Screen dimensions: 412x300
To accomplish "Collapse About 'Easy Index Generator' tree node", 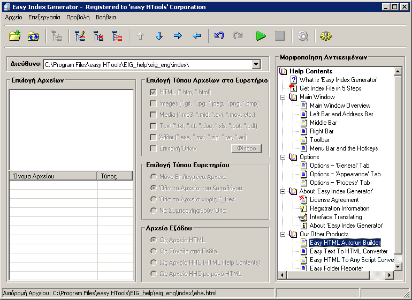I will (x=283, y=191).
